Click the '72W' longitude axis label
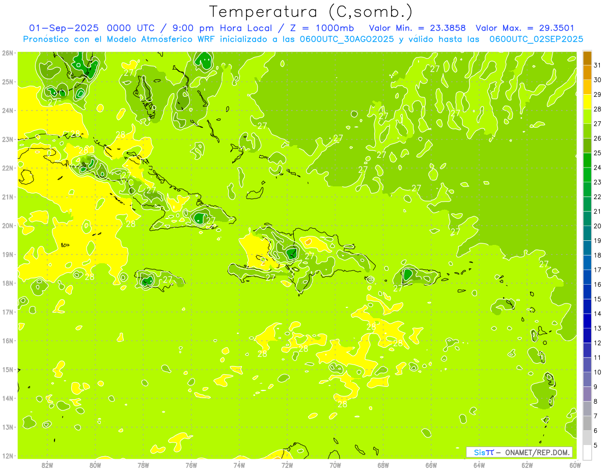Image resolution: width=611 pixels, height=472 pixels. (x=287, y=465)
